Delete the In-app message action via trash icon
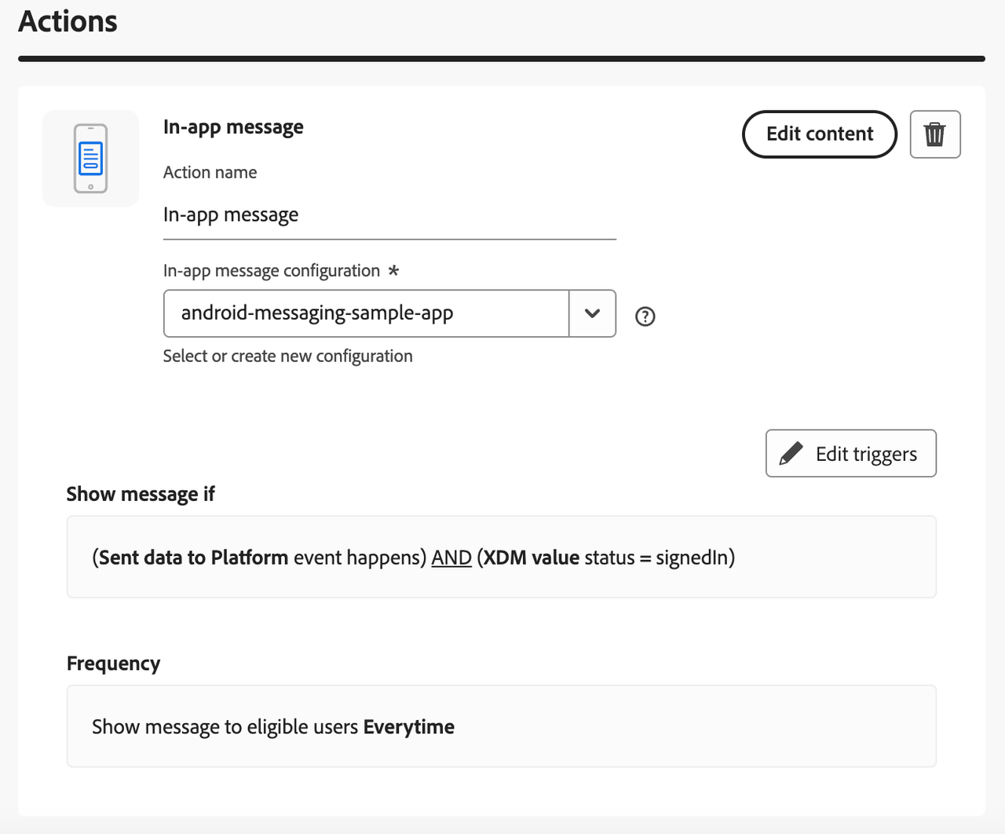The width and height of the screenshot is (1005, 834). coord(934,134)
